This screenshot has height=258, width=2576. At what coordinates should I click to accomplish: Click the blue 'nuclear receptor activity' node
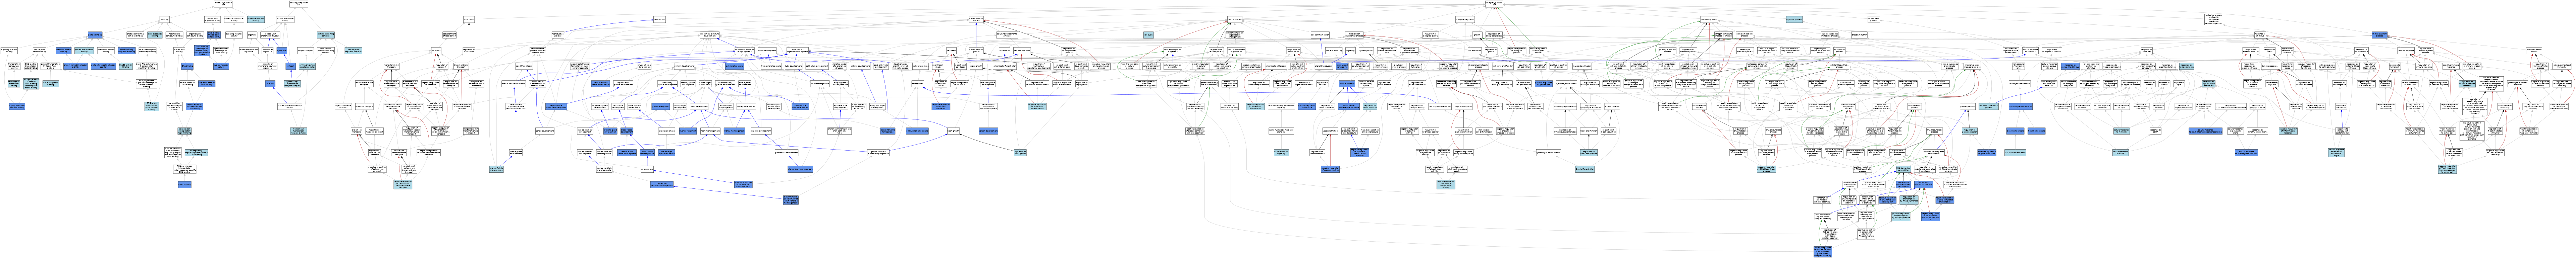coord(221,66)
